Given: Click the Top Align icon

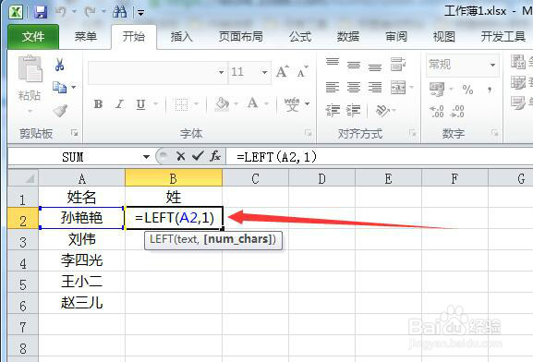Looking at the screenshot, I should (333, 63).
